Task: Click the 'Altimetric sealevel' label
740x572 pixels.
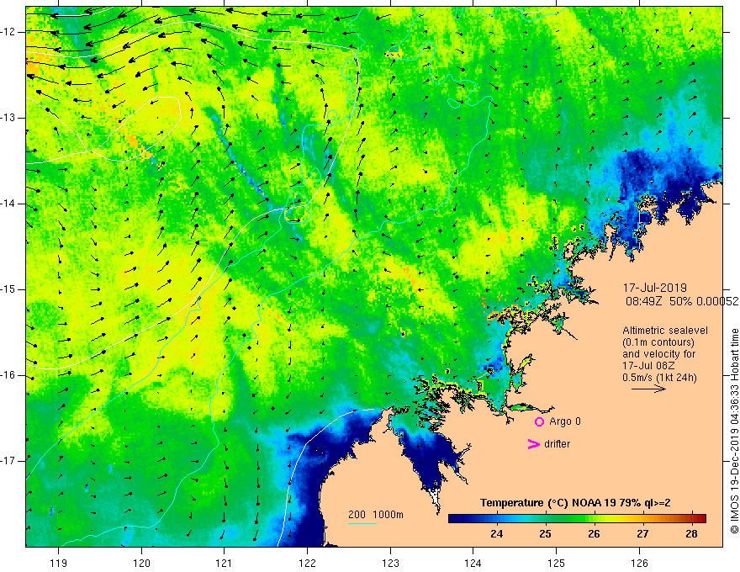Action: coord(665,331)
